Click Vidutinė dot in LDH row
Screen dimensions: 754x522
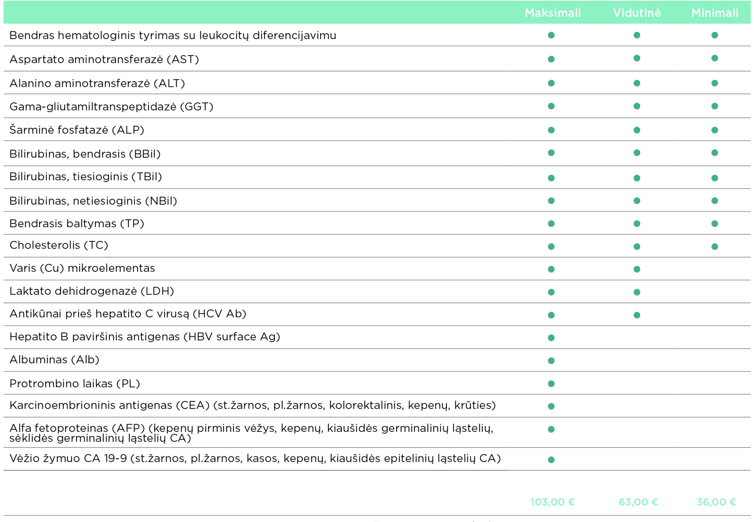[637, 292]
